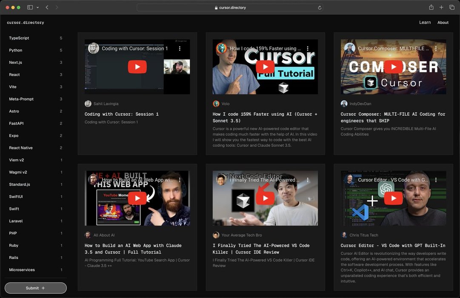Open more options on How I code 159% Faster video
Screen dimensions: 460x298
coord(308,49)
